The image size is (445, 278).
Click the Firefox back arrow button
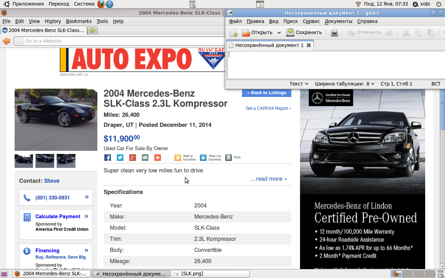[6, 41]
